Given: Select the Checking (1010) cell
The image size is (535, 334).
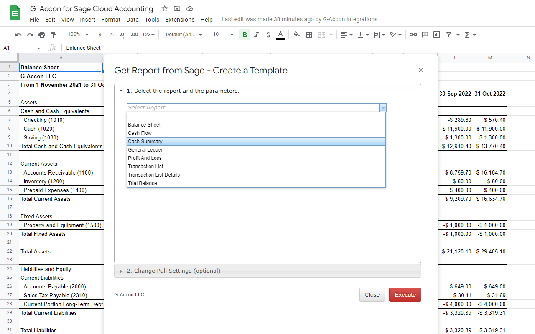Looking at the screenshot, I should pos(61,120).
